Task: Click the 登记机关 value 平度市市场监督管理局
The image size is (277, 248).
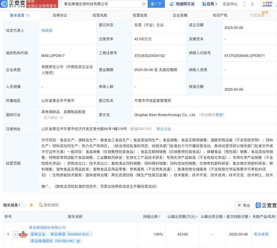Action: 153,101
